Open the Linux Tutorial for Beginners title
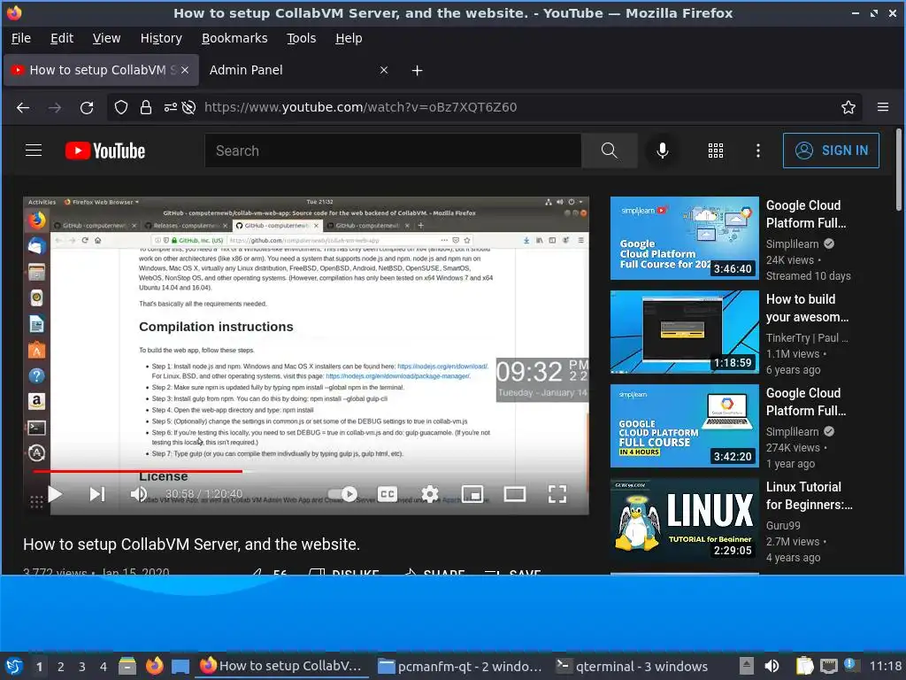The image size is (906, 680). point(809,496)
